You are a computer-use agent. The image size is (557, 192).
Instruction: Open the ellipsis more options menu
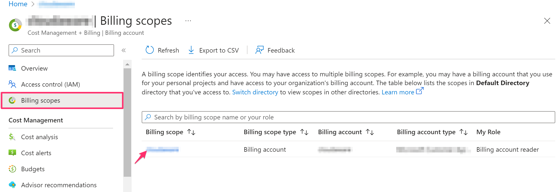click(x=188, y=21)
